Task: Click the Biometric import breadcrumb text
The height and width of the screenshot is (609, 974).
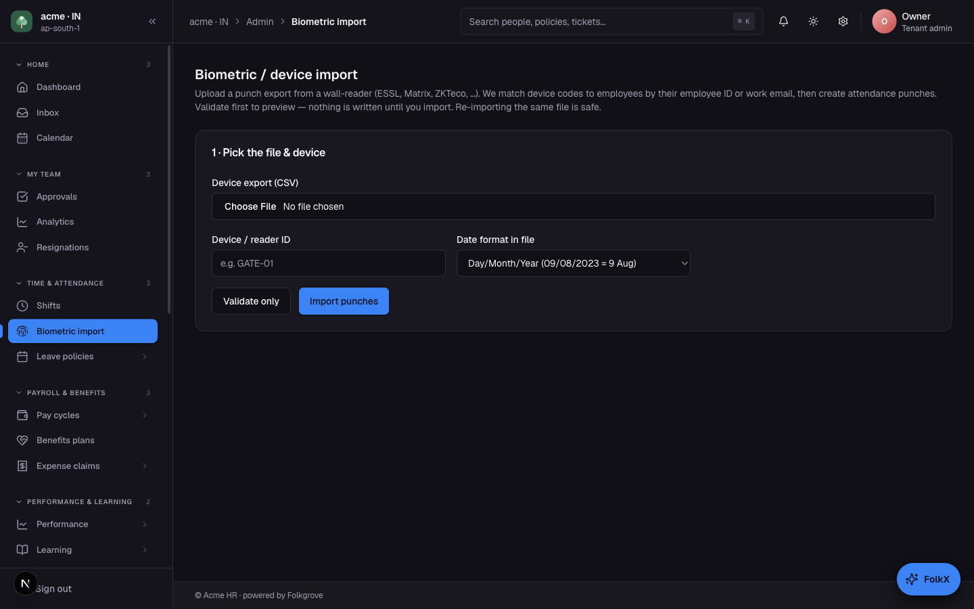Action: coord(329,22)
